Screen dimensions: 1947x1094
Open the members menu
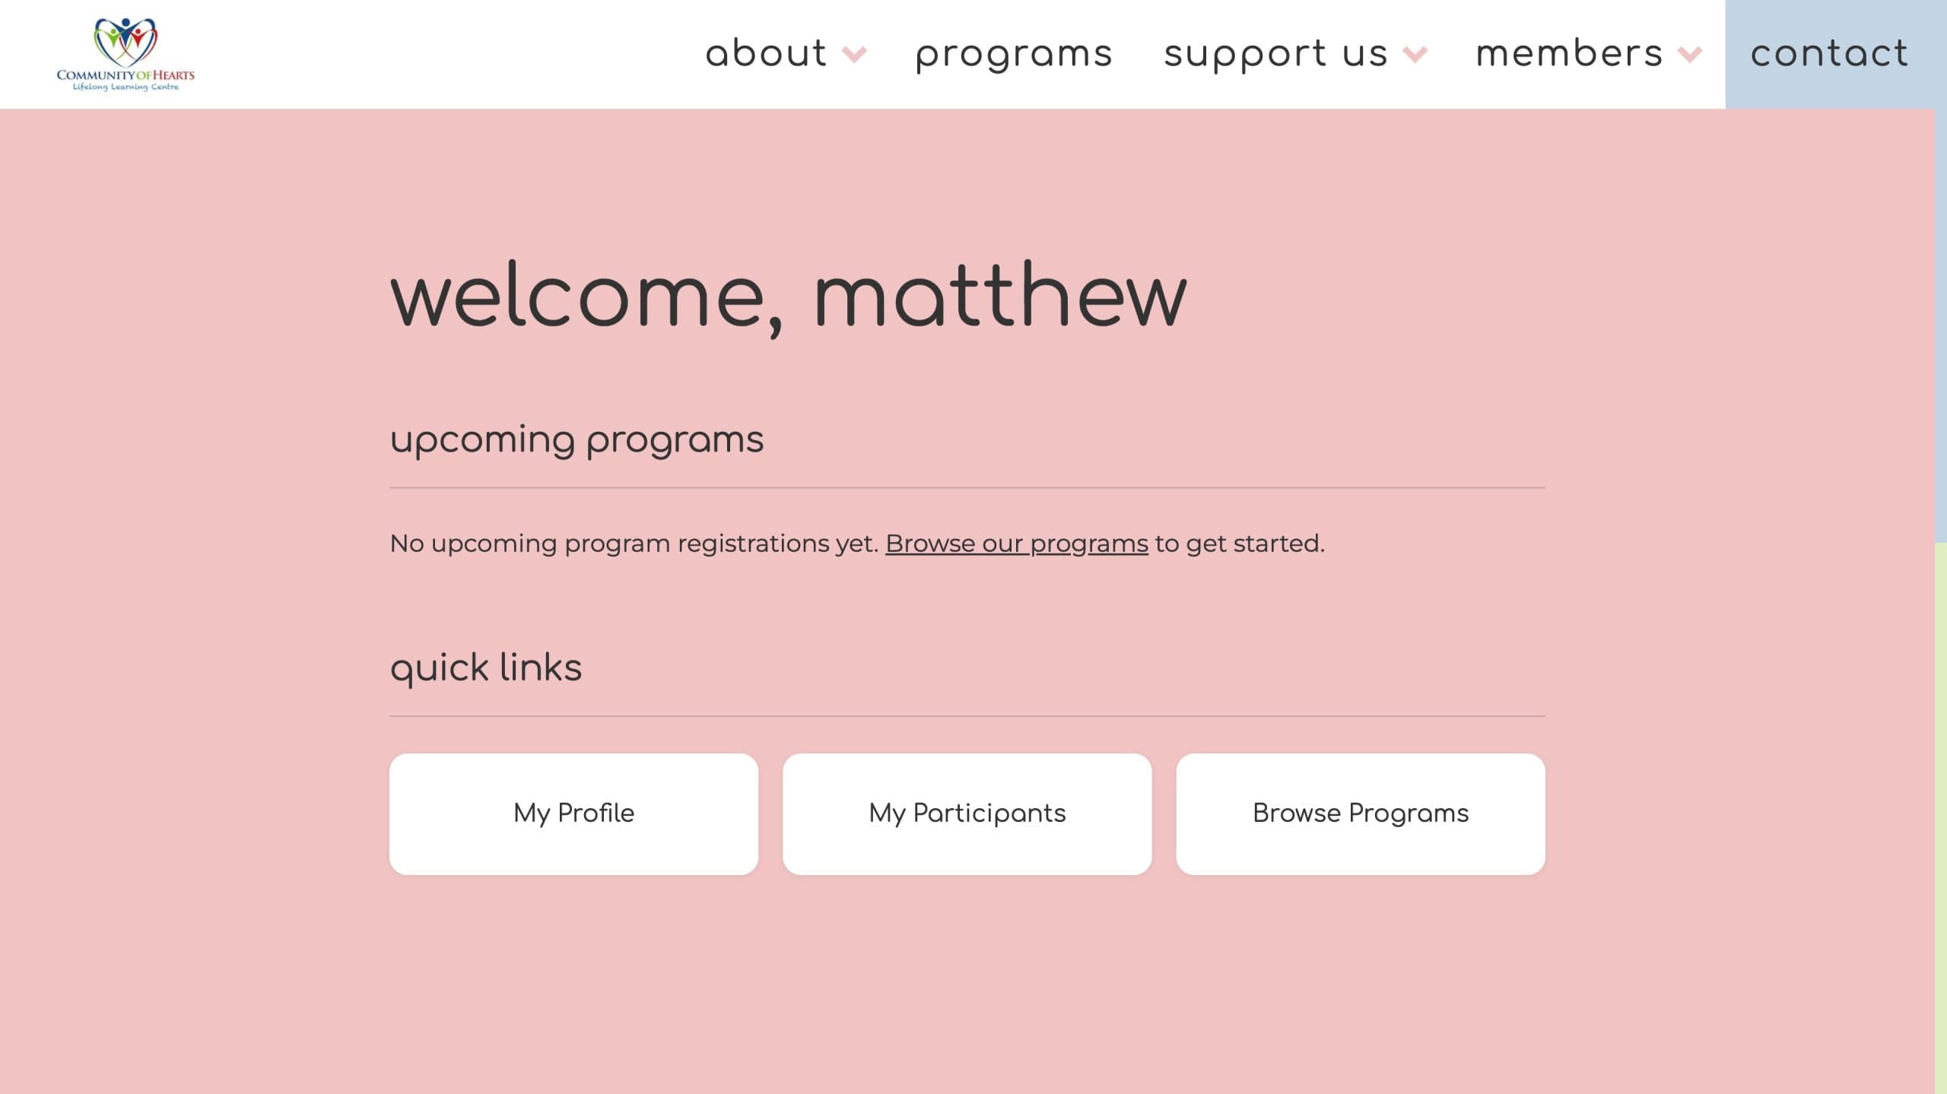coord(1569,54)
